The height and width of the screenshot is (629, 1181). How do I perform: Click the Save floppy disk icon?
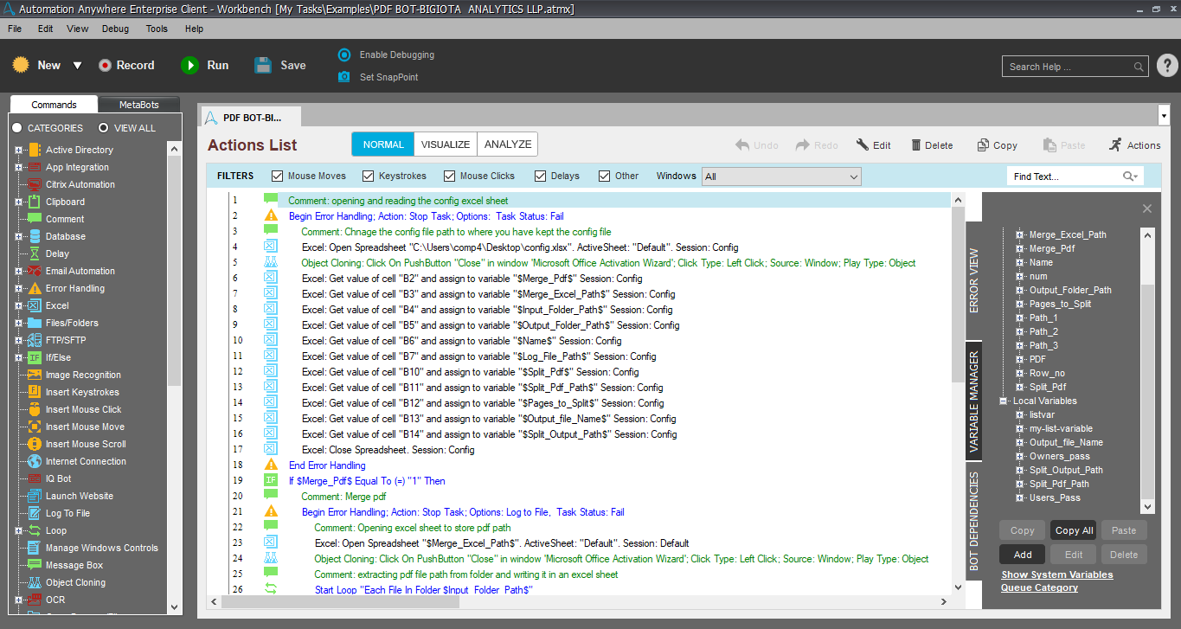[263, 66]
